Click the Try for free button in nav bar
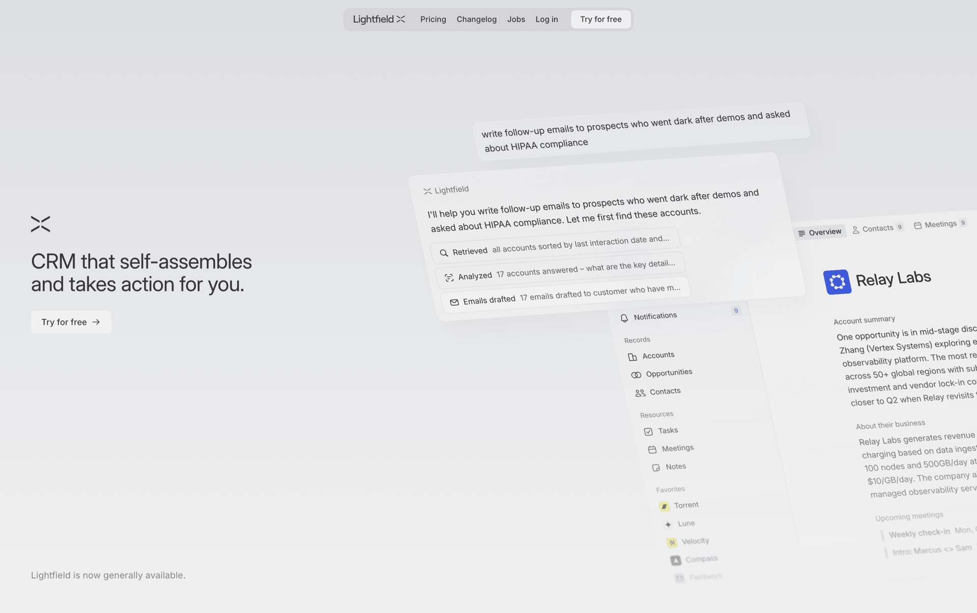 pyautogui.click(x=600, y=19)
